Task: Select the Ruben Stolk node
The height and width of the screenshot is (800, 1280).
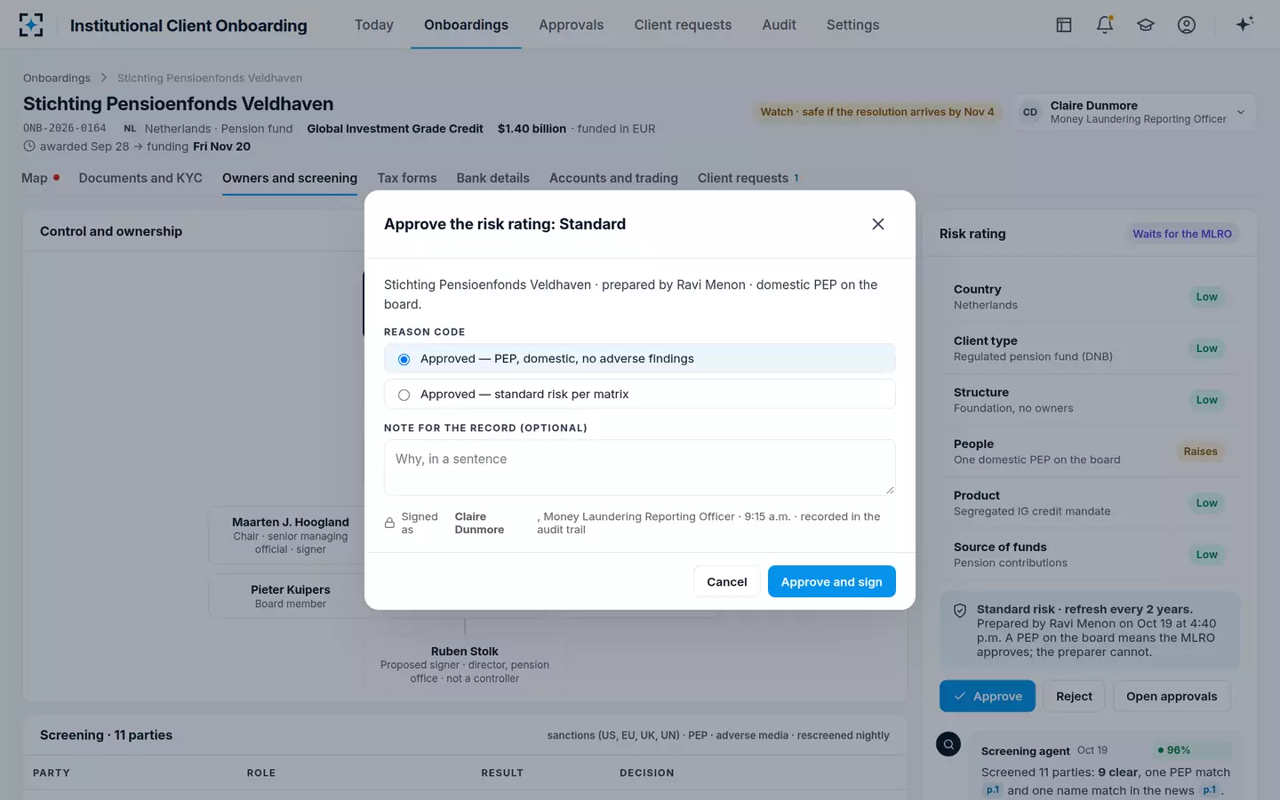Action: click(x=465, y=664)
